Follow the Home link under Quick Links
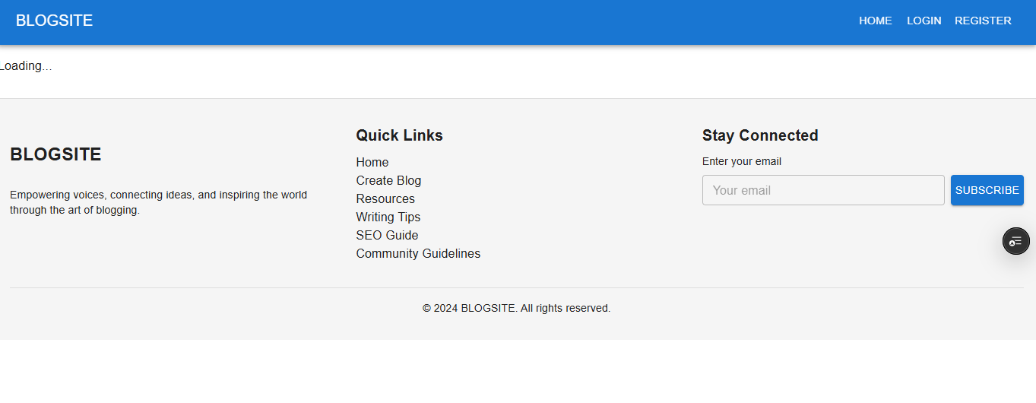1036x403 pixels. pyautogui.click(x=372, y=162)
